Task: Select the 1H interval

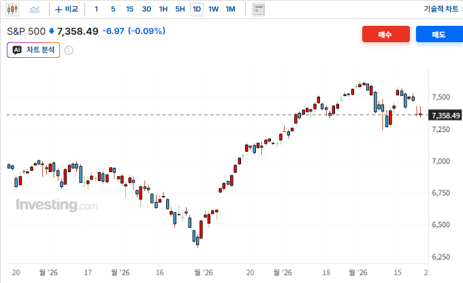Action: click(163, 10)
